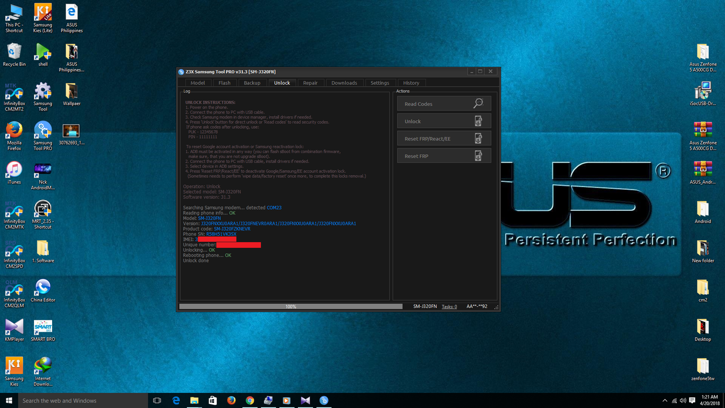Click the COM23 port text in log
Screen dimensions: 725x408
tap(274, 208)
